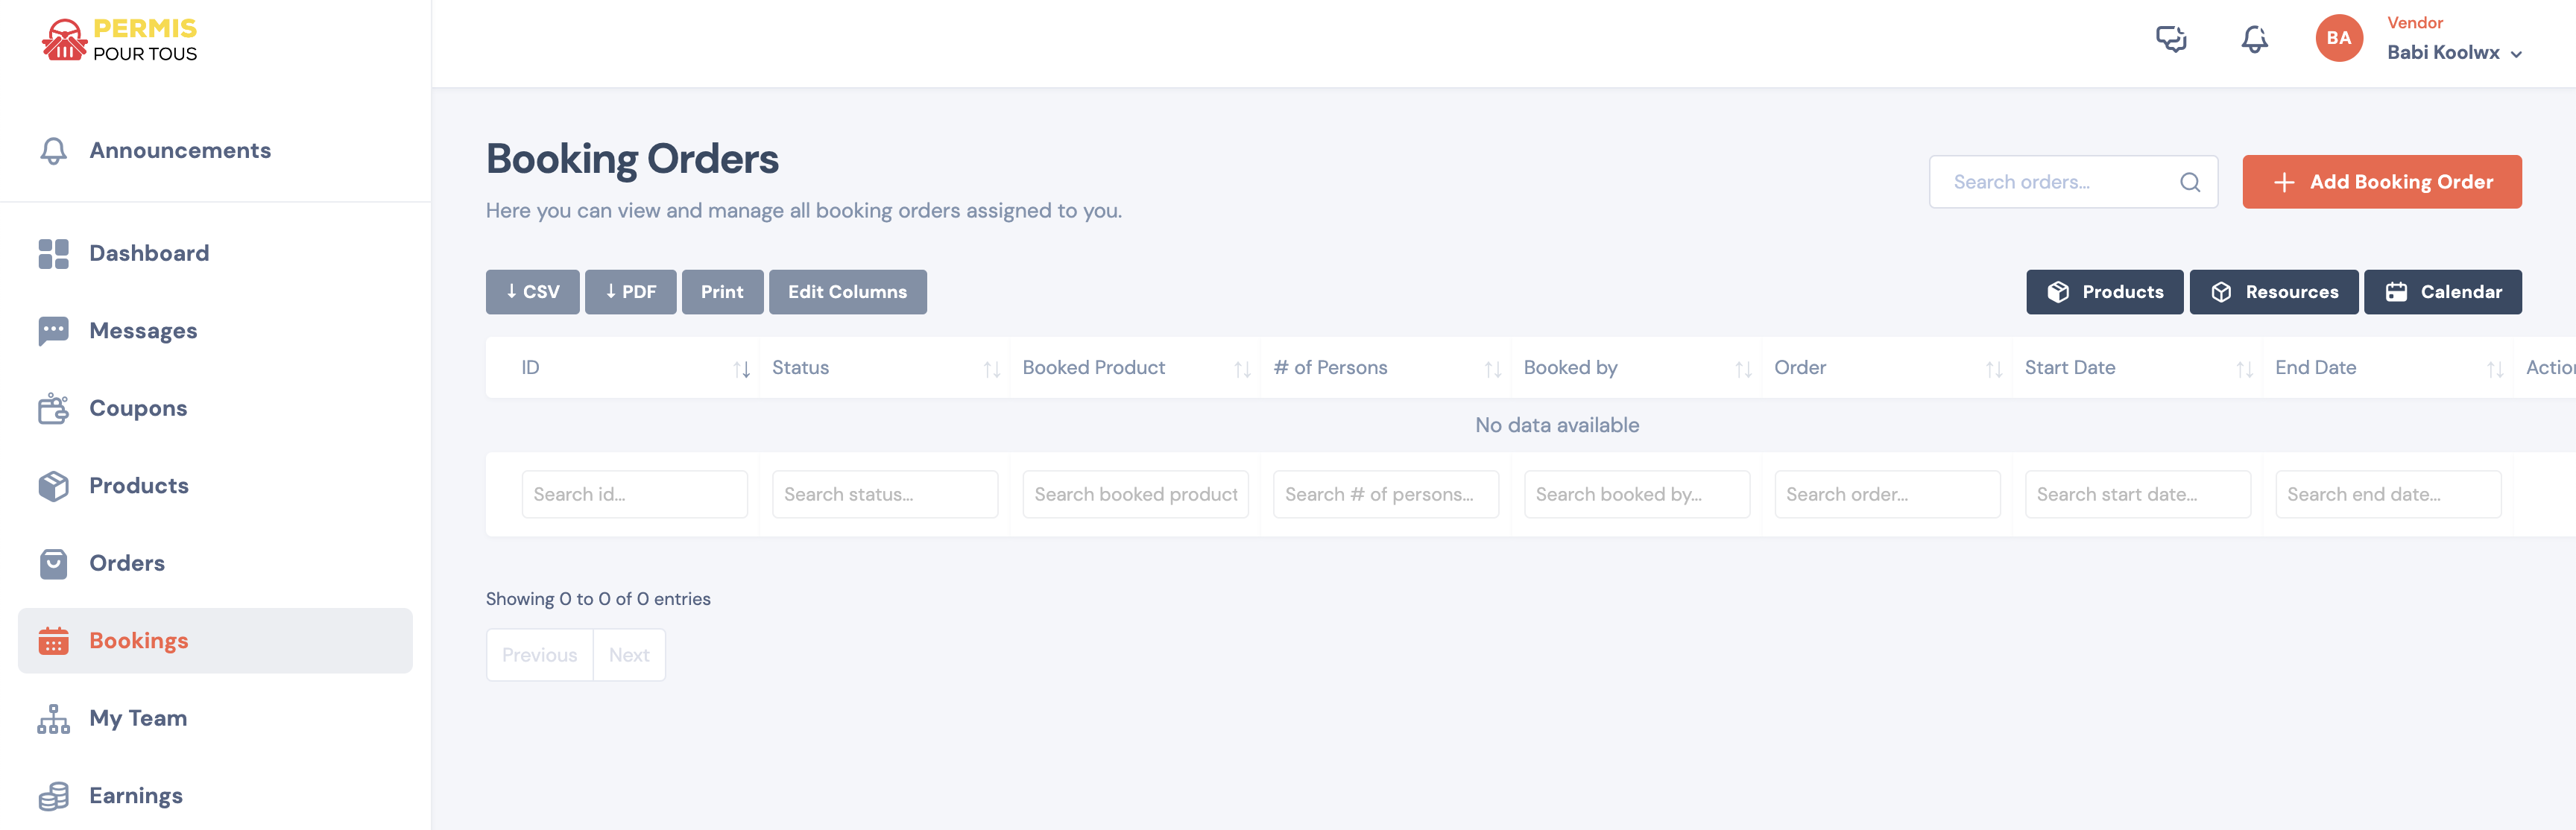
Task: Click the Next pagination button
Action: click(x=629, y=655)
